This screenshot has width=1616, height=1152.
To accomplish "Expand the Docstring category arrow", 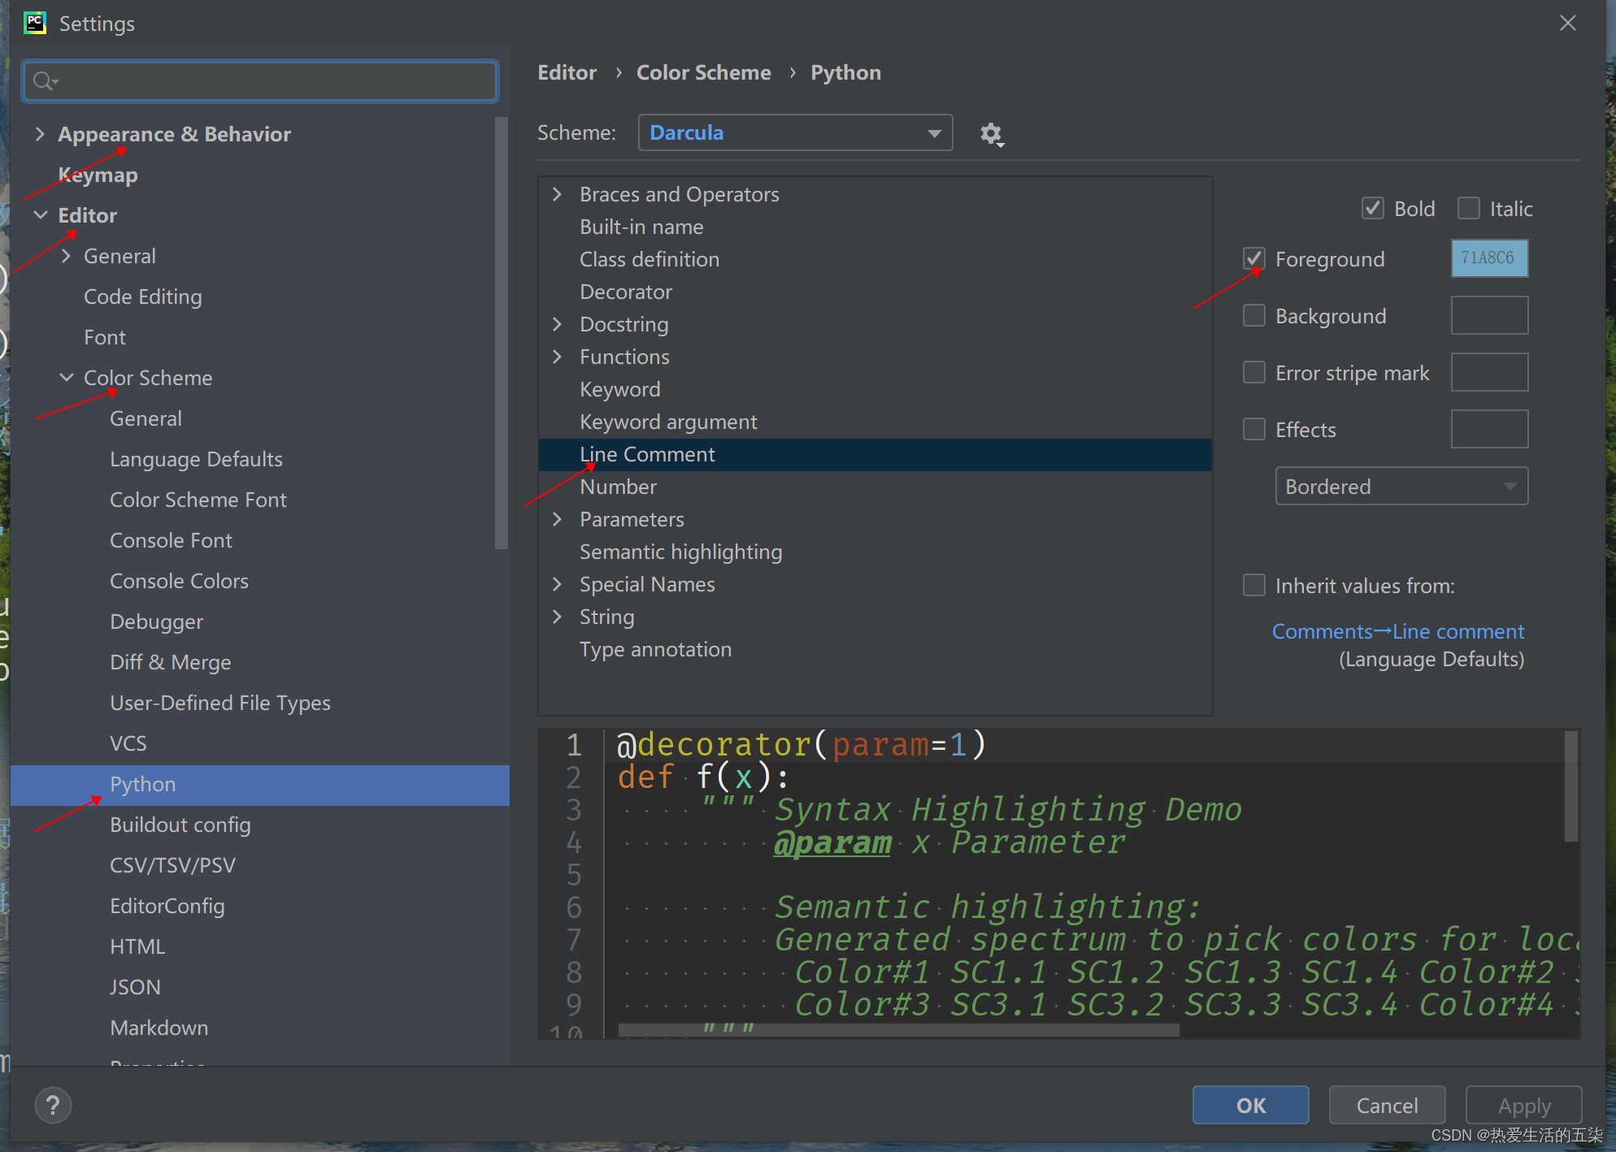I will coord(558,324).
